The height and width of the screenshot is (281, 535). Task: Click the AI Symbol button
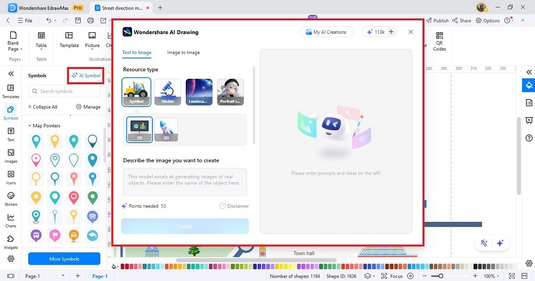[86, 75]
